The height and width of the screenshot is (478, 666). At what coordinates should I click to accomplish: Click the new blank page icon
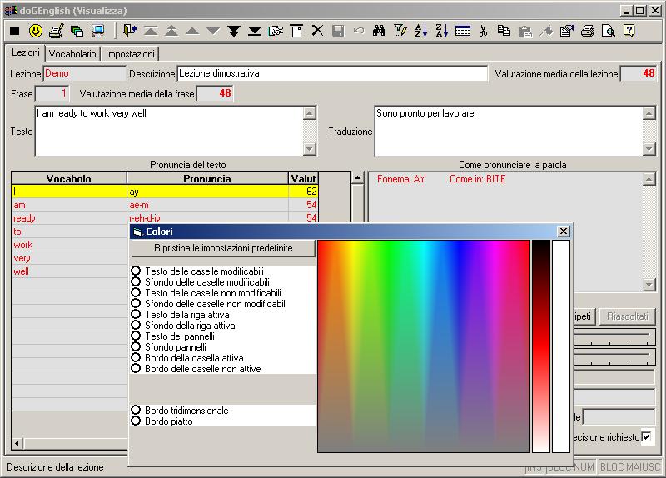[296, 31]
